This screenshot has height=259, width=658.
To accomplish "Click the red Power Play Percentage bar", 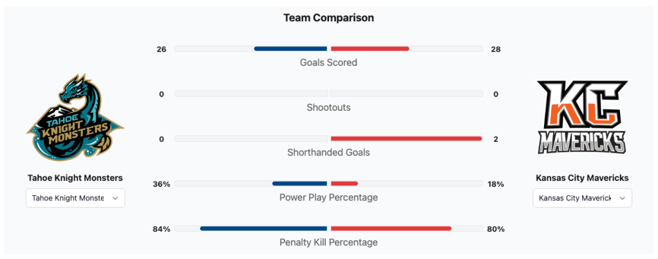I will pyautogui.click(x=344, y=184).
